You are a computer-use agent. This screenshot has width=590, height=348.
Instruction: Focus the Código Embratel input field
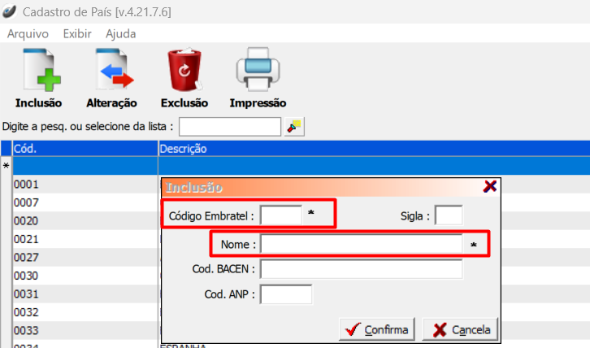point(280,215)
